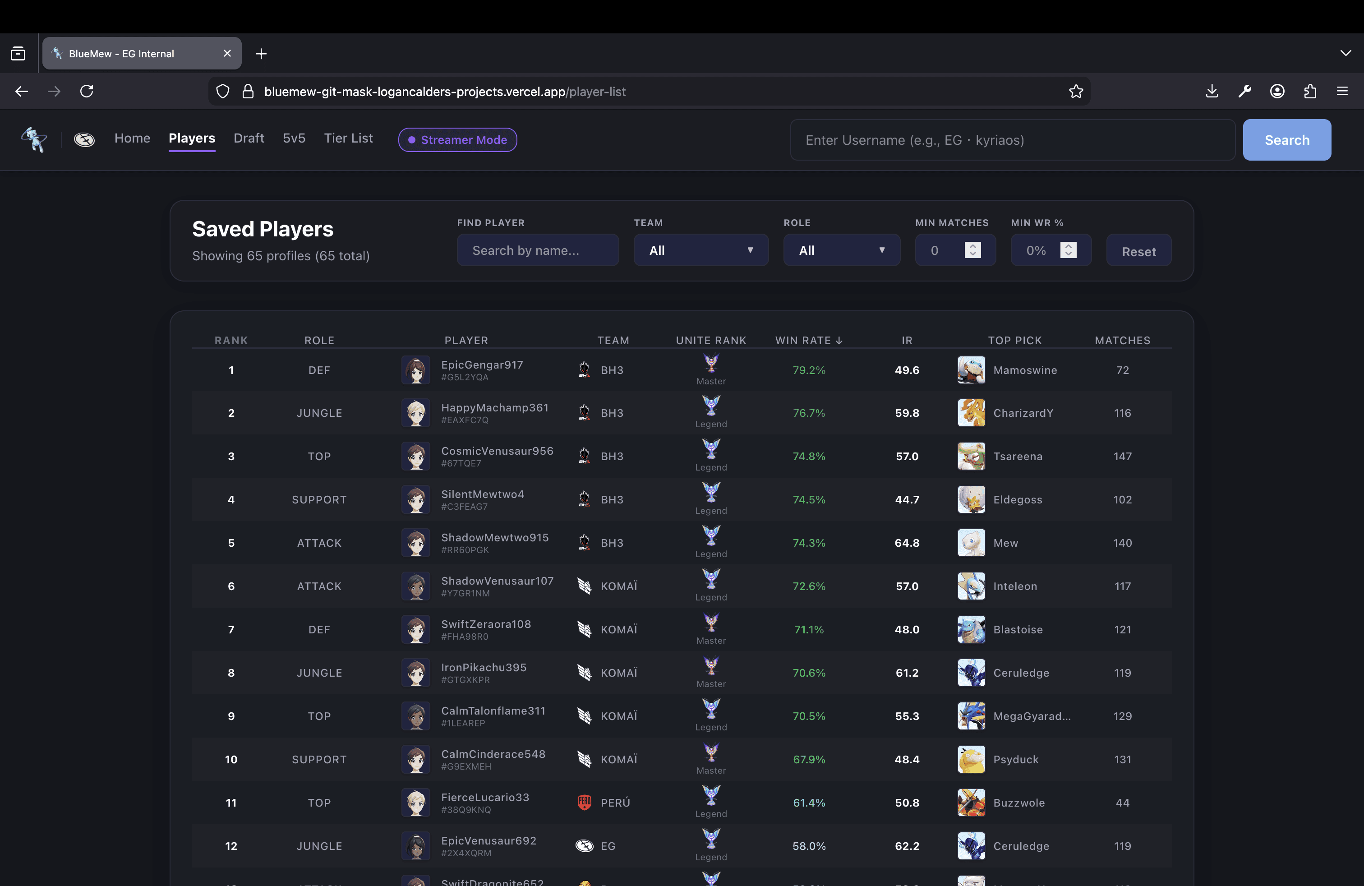
Task: Click the browser extensions puzzle icon
Action: 1309,91
